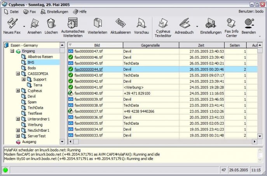
Task: Open the Vorschau preview tool
Action: [x=141, y=23]
